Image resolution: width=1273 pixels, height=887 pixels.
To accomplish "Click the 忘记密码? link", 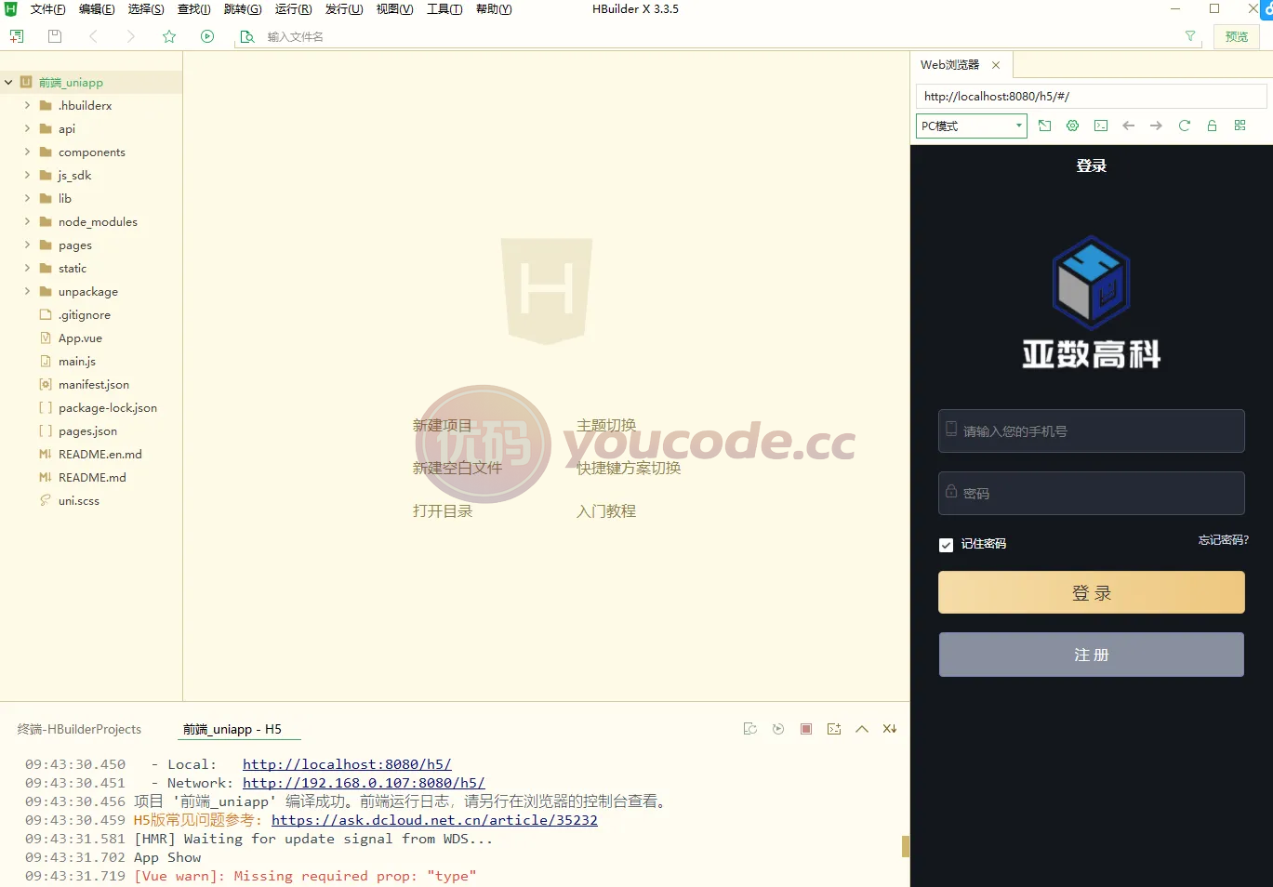I will point(1224,539).
